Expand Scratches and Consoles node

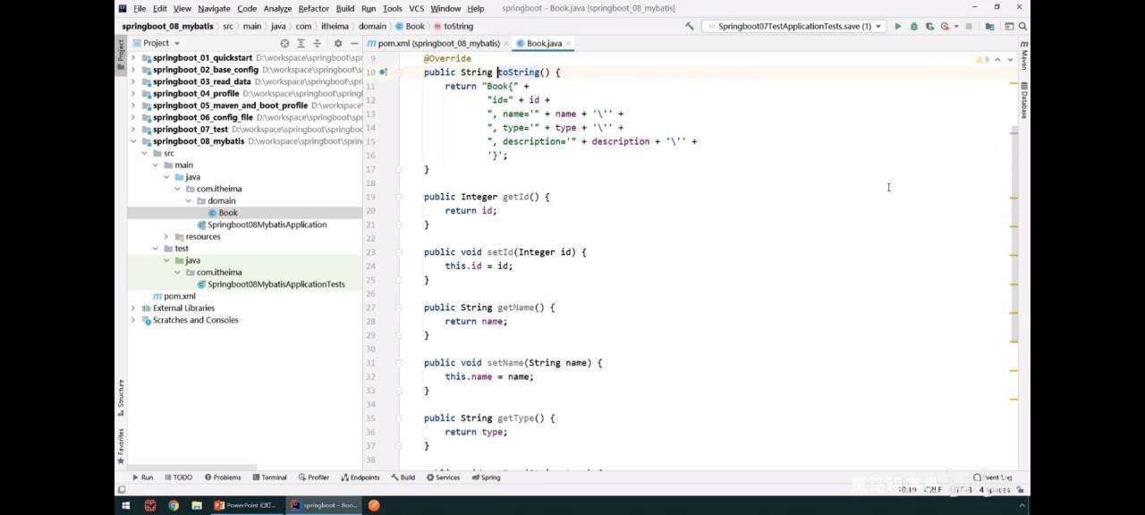pyautogui.click(x=133, y=320)
